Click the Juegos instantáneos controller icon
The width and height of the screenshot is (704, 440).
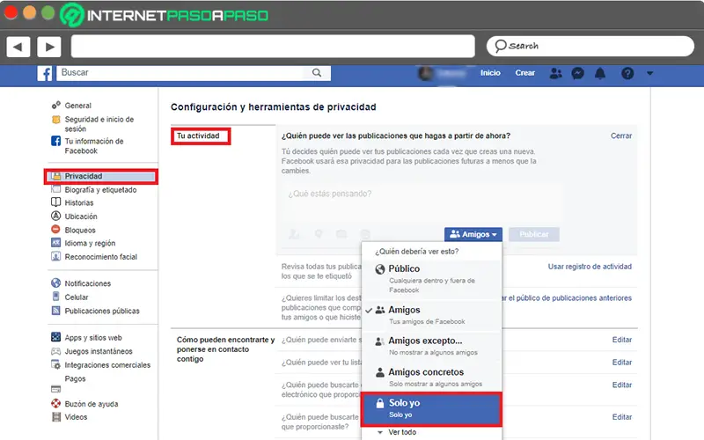[x=55, y=351]
